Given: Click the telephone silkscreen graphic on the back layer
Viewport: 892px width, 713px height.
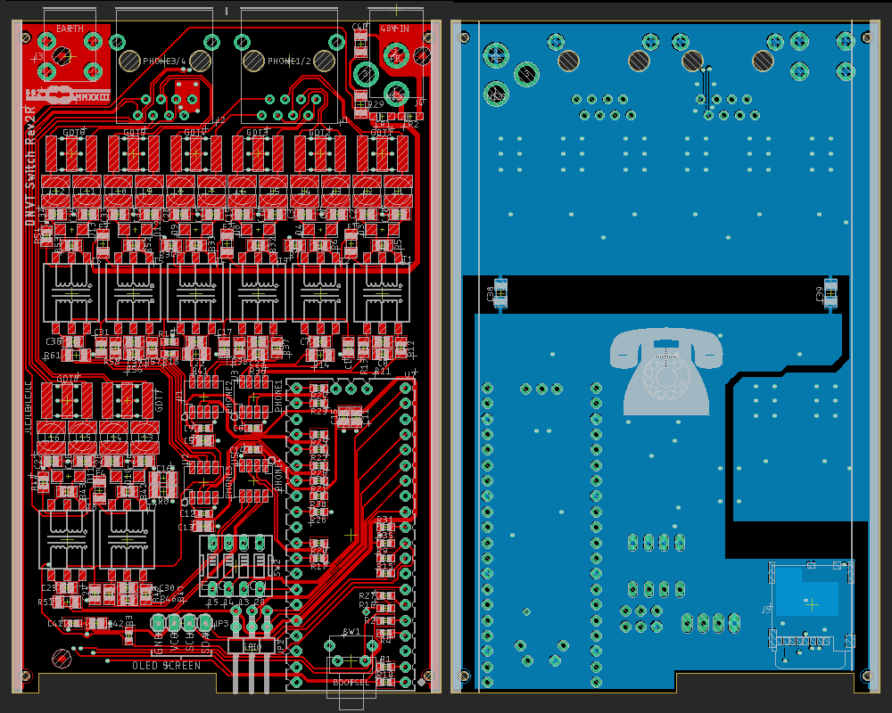Looking at the screenshot, I should [665, 370].
